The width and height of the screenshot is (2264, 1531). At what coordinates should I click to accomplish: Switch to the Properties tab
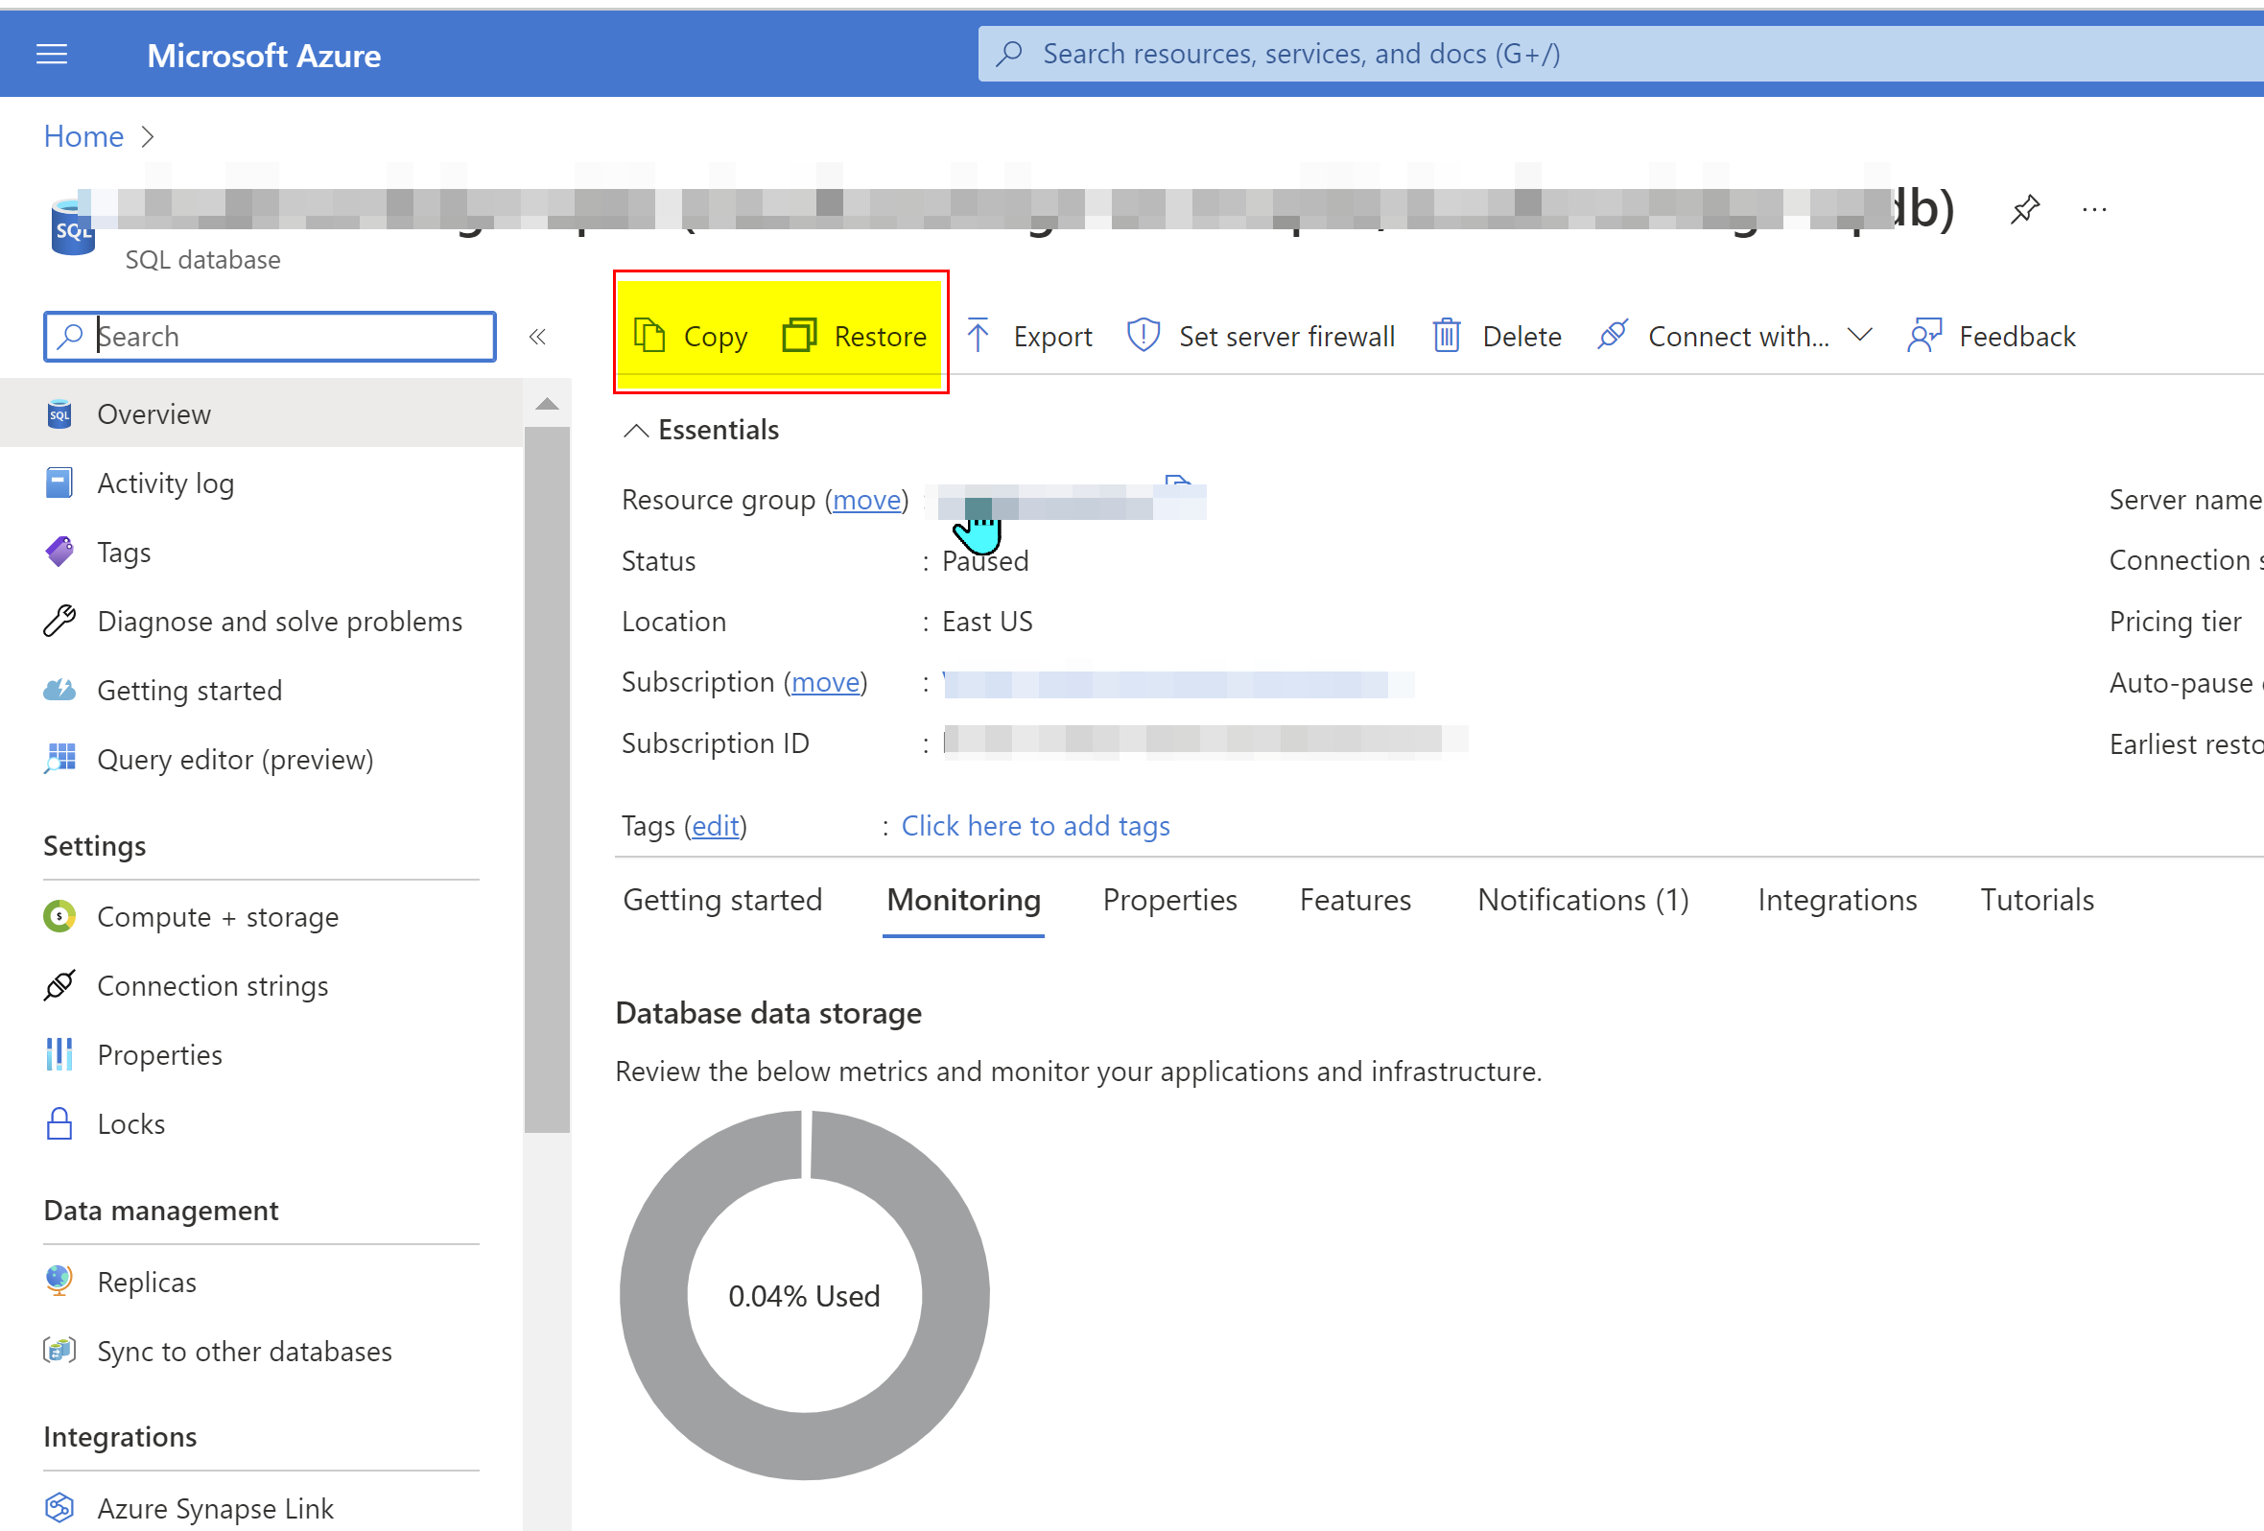click(x=1169, y=900)
